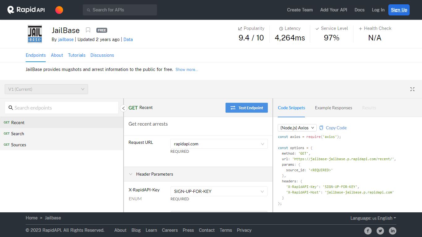Bookmark the JailBase API
422x237 pixels.
[88, 30]
